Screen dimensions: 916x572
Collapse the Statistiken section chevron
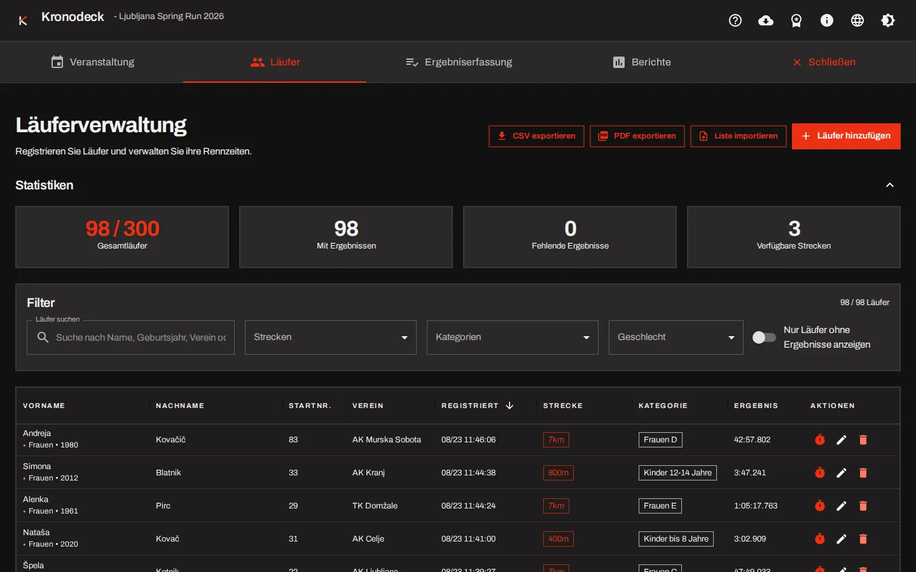(890, 185)
